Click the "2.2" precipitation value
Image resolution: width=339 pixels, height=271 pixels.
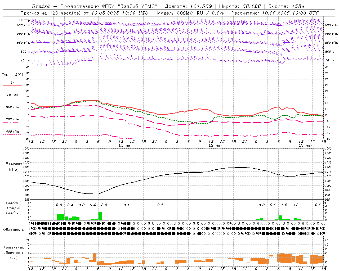click(104, 205)
